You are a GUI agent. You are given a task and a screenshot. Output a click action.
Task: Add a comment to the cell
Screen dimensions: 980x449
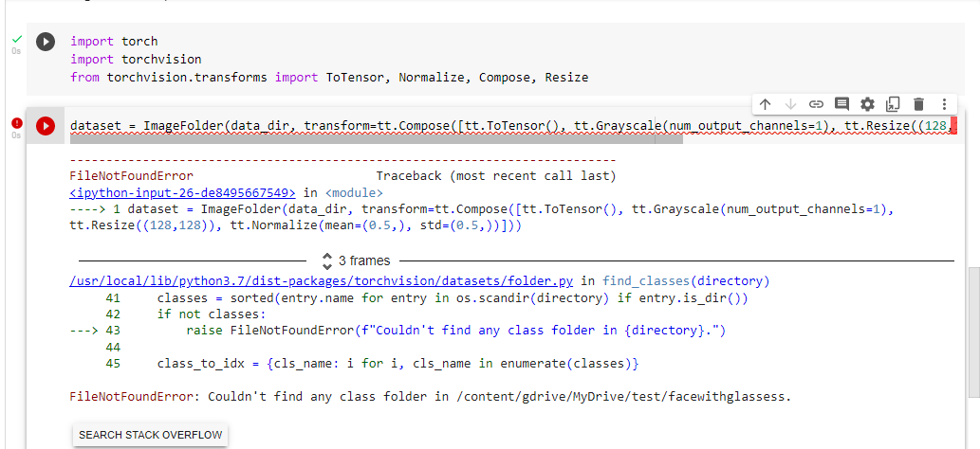(841, 103)
